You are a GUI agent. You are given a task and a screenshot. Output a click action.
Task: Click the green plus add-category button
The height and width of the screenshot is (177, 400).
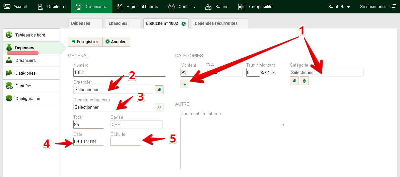pos(185,84)
